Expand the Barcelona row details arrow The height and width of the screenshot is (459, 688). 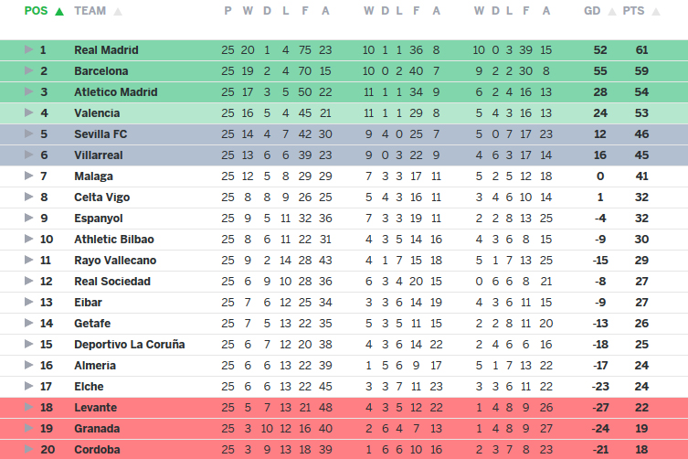(28, 71)
